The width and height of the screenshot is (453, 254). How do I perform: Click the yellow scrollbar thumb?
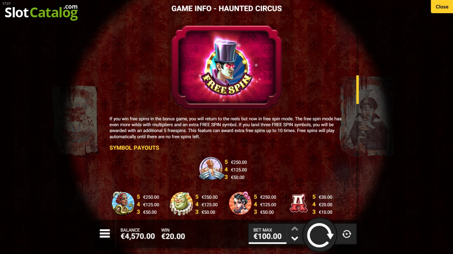pos(357,90)
